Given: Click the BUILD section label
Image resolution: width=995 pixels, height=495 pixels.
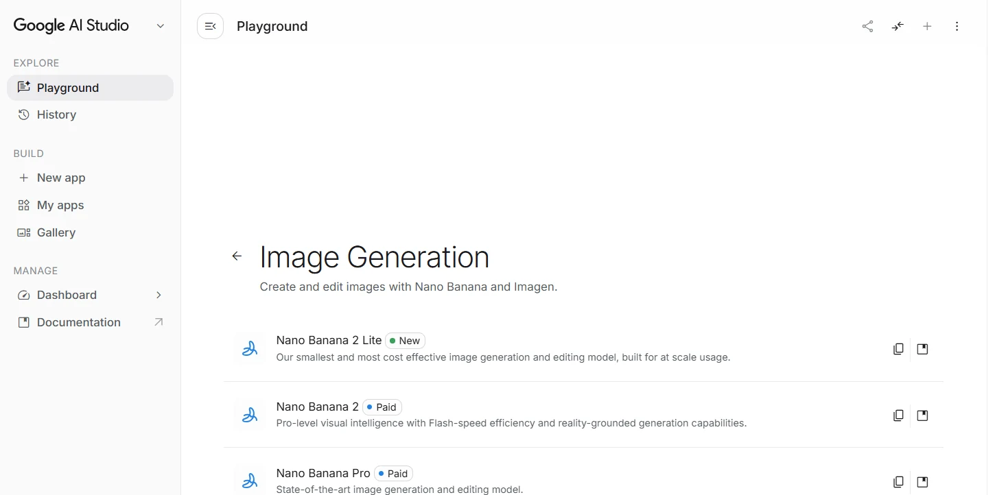Looking at the screenshot, I should click(28, 154).
